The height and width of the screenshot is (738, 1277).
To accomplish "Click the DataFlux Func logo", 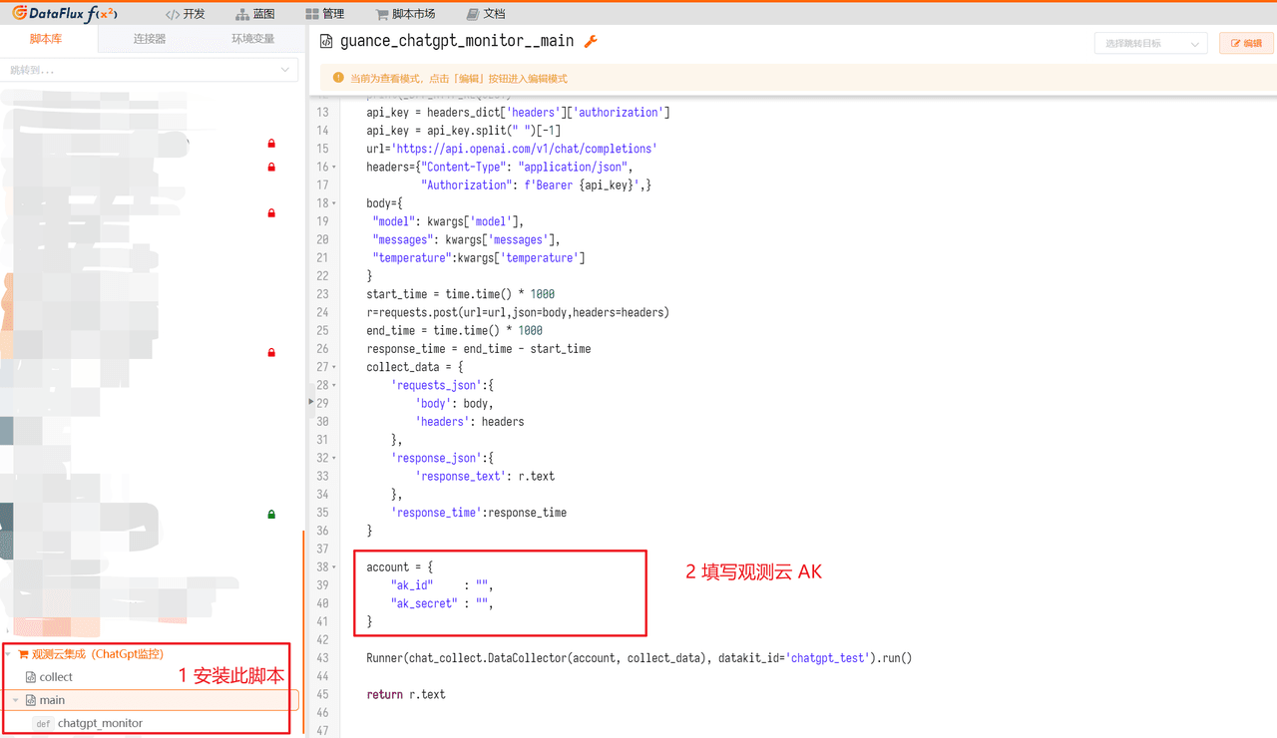I will pos(64,13).
